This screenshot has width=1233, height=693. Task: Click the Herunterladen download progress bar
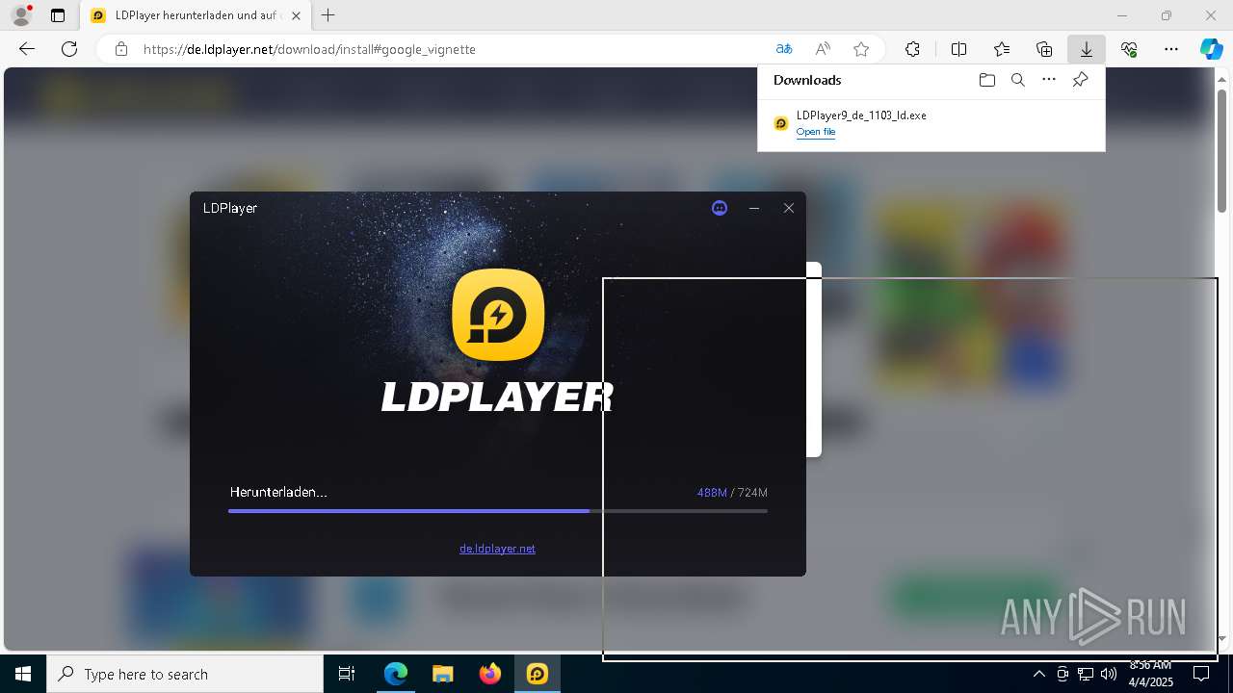point(498,511)
